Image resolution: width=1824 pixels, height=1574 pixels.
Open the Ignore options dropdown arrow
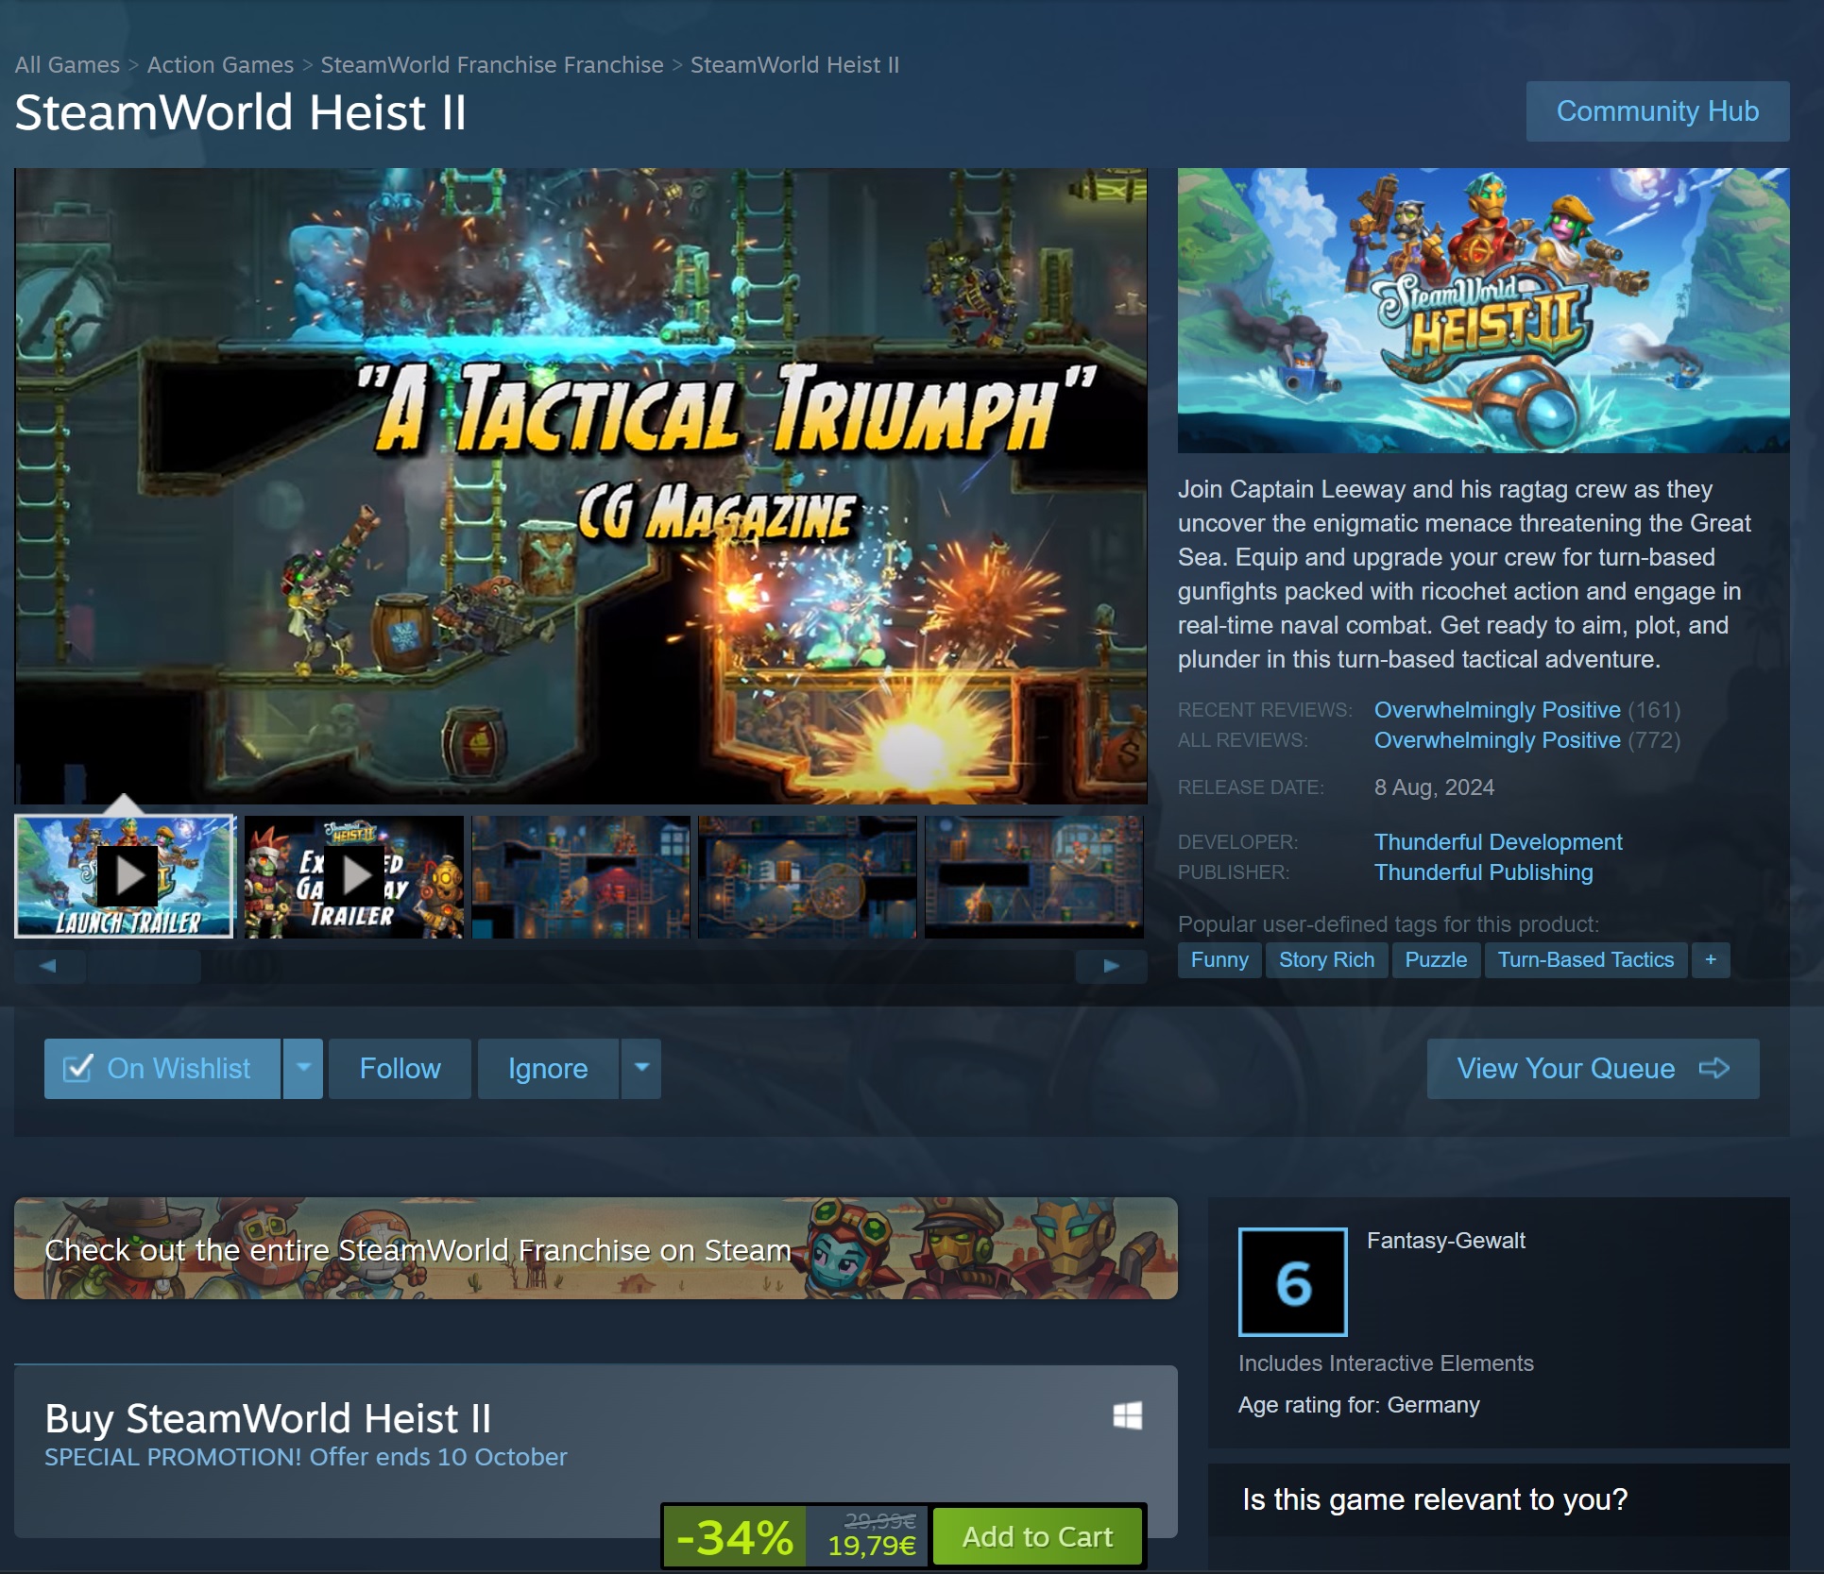click(x=641, y=1068)
